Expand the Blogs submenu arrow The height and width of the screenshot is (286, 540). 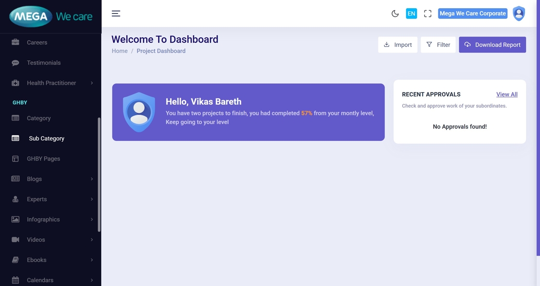pyautogui.click(x=92, y=179)
